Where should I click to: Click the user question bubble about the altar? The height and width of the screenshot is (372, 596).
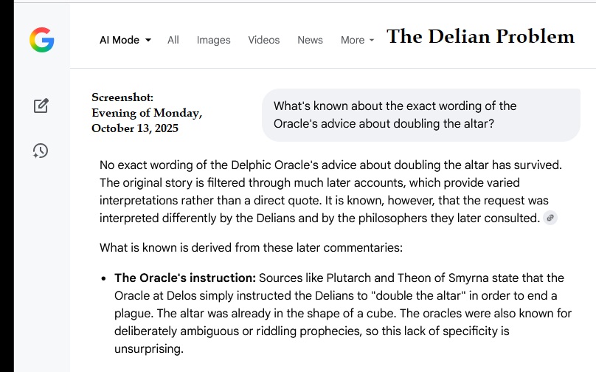pyautogui.click(x=420, y=115)
